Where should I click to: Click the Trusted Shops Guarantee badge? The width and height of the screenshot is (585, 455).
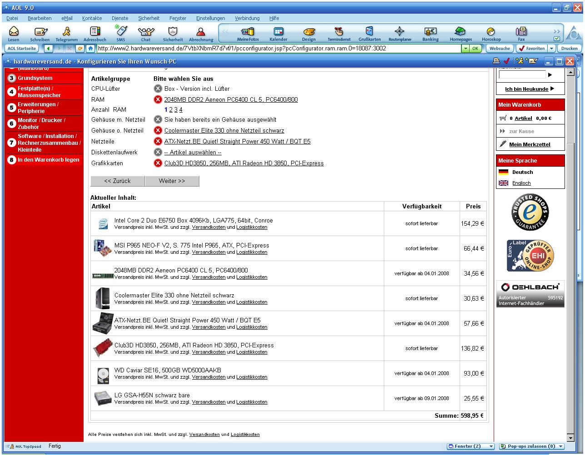tap(530, 212)
